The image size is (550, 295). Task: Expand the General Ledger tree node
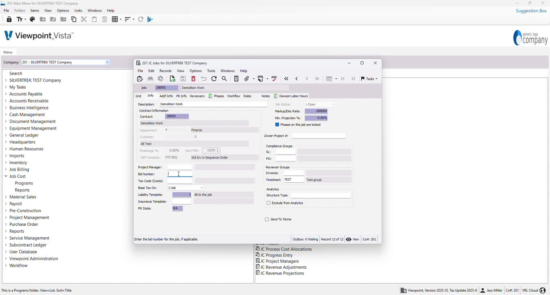(6, 135)
